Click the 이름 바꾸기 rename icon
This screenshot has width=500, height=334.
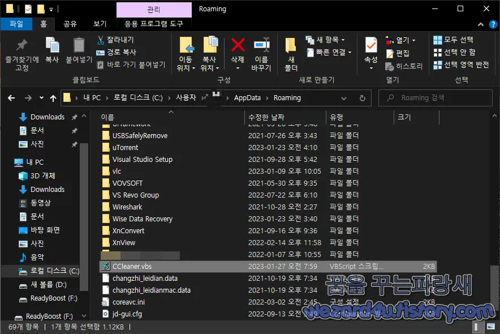262,45
